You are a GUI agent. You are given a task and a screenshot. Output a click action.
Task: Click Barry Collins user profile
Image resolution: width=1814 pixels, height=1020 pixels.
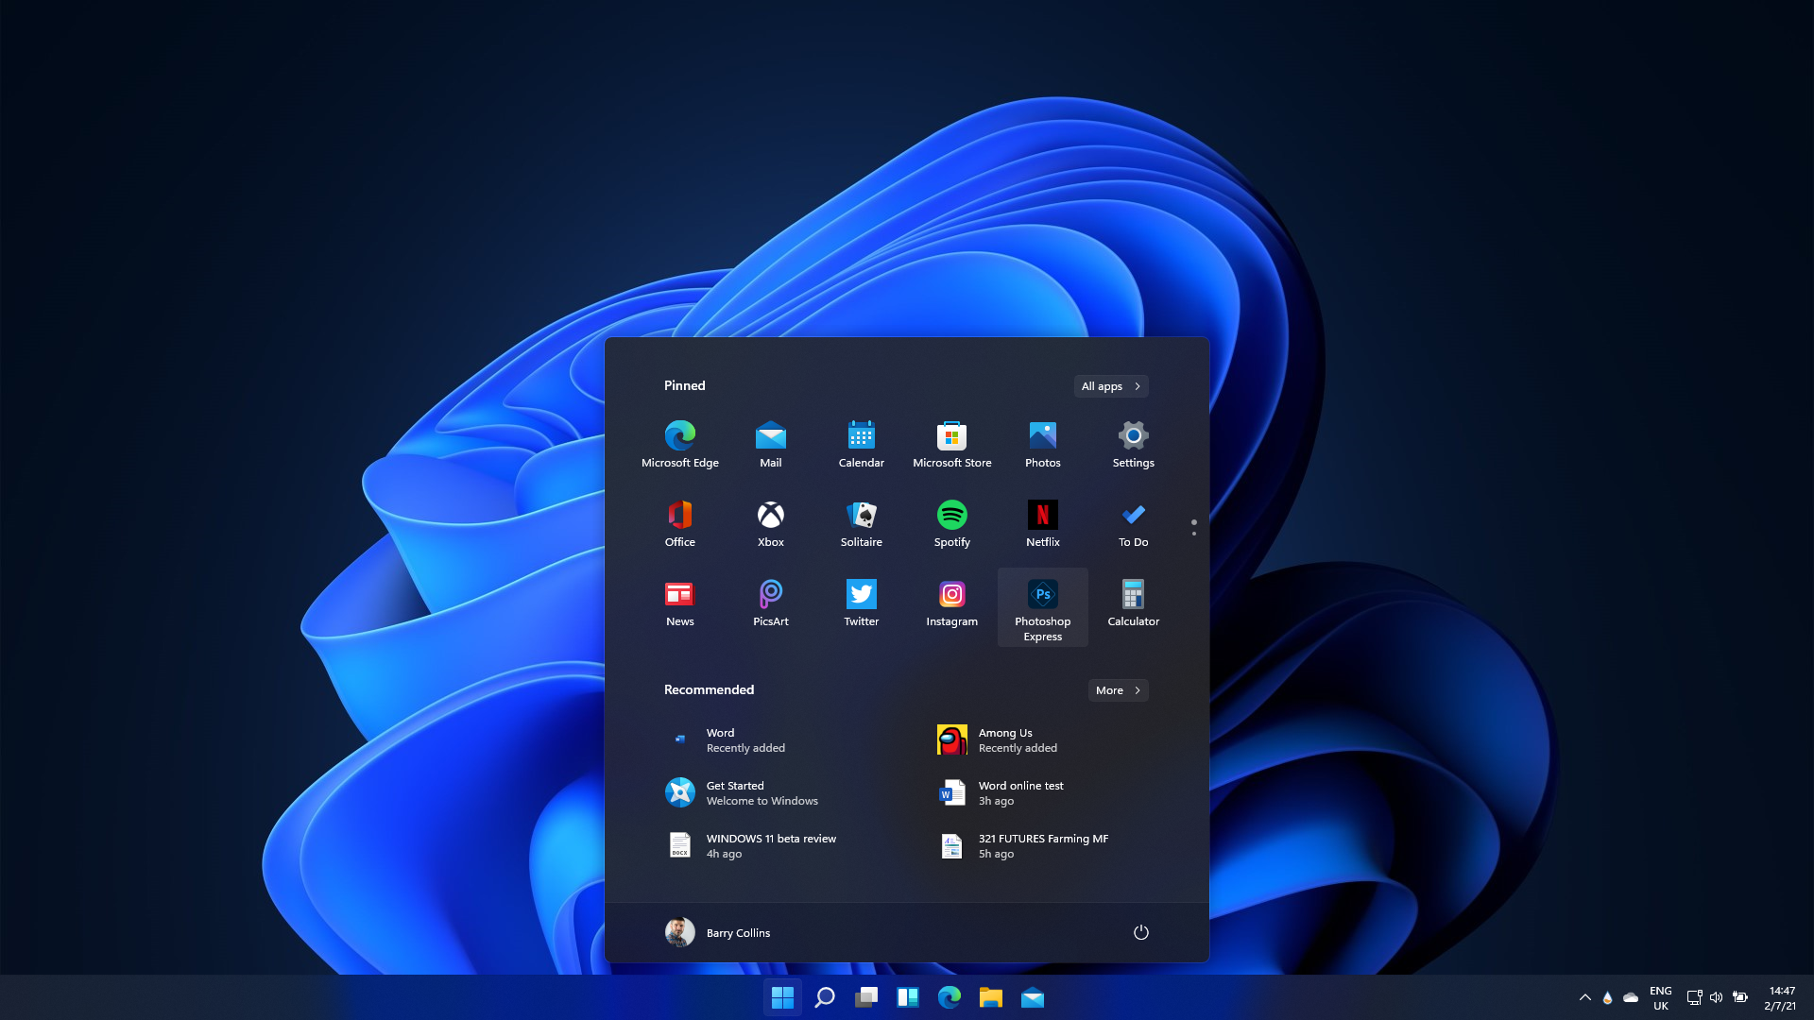(718, 931)
